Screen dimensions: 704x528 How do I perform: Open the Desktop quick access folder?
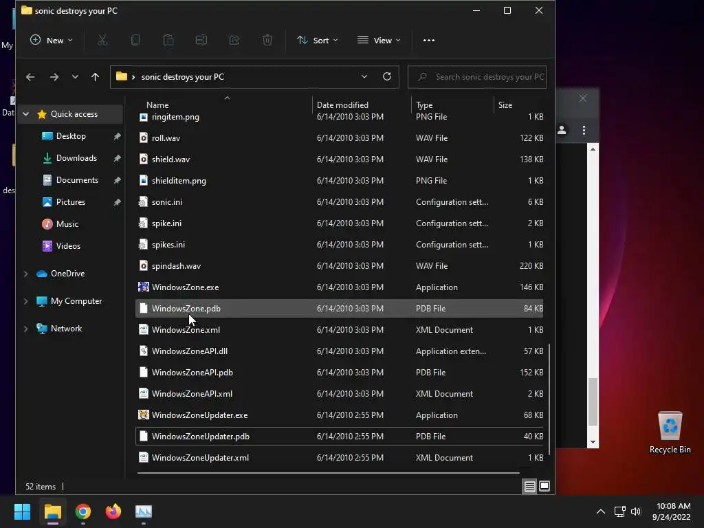pos(71,136)
